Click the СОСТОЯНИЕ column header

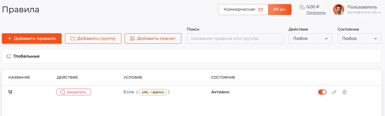[x=223, y=78]
